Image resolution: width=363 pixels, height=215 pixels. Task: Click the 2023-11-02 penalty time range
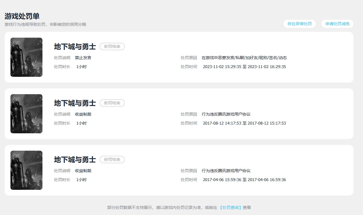244,67
